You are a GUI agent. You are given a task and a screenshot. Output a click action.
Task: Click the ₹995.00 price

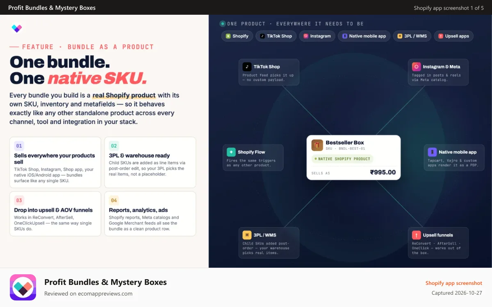click(383, 172)
